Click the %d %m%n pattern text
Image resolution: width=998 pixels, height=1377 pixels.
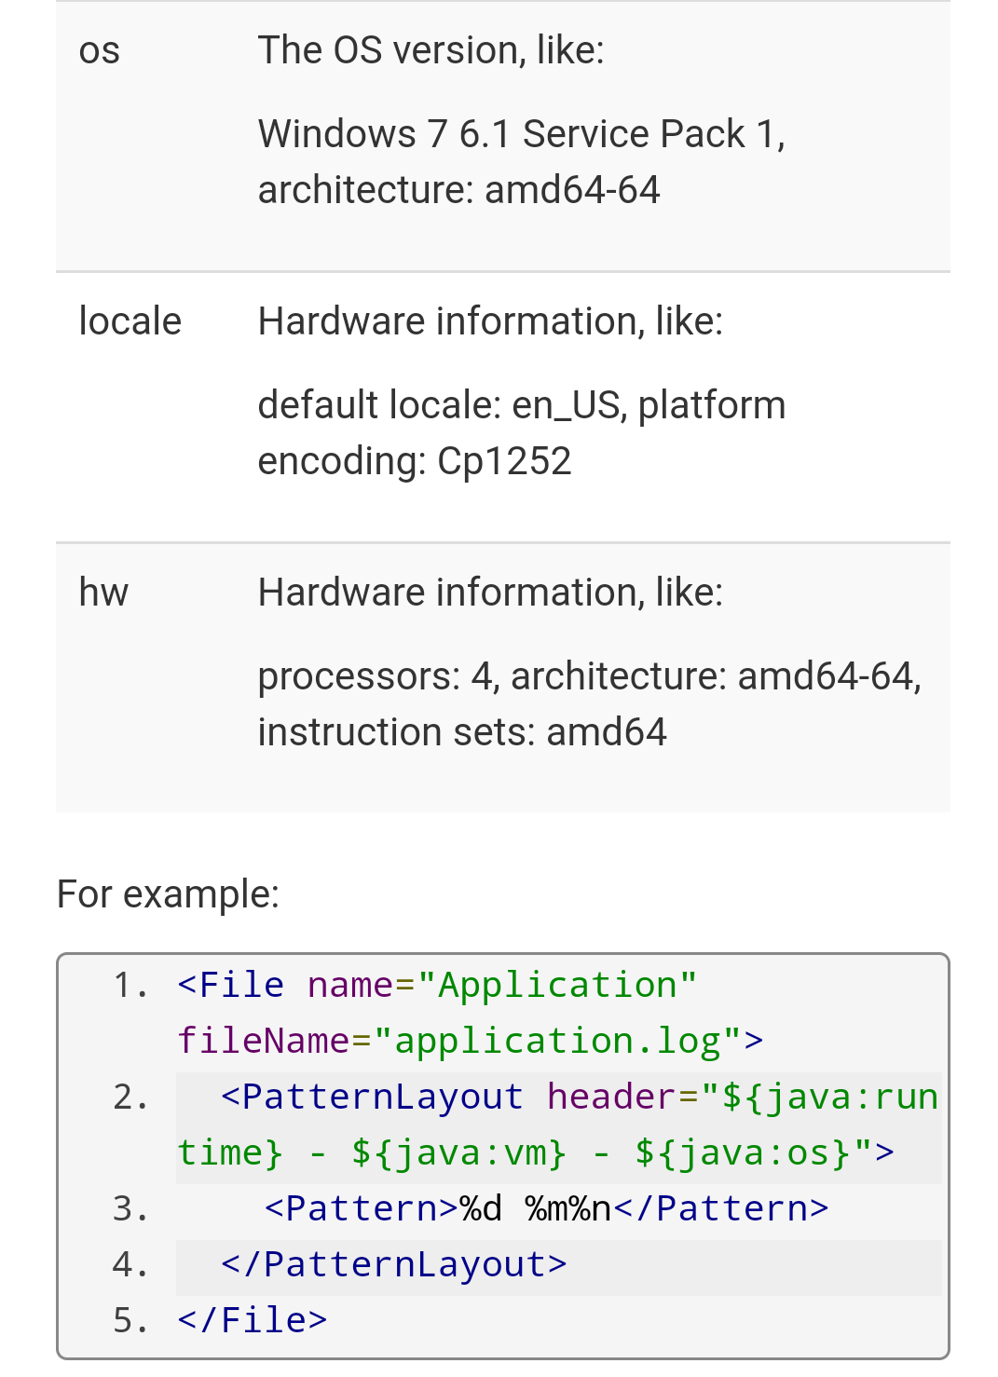535,1208
